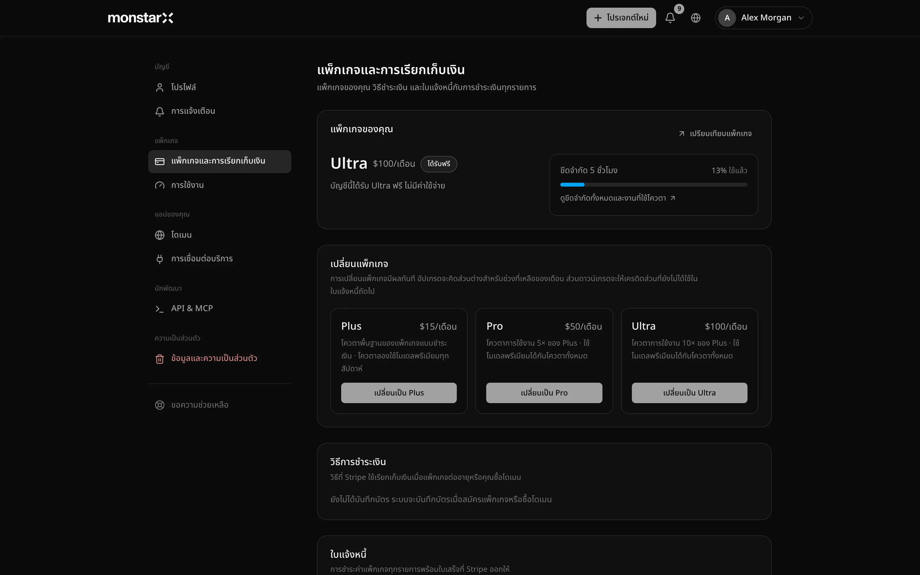The width and height of the screenshot is (920, 575).
Task: Open เปรียบเทียบแพ็กเกจ link
Action: click(x=715, y=134)
